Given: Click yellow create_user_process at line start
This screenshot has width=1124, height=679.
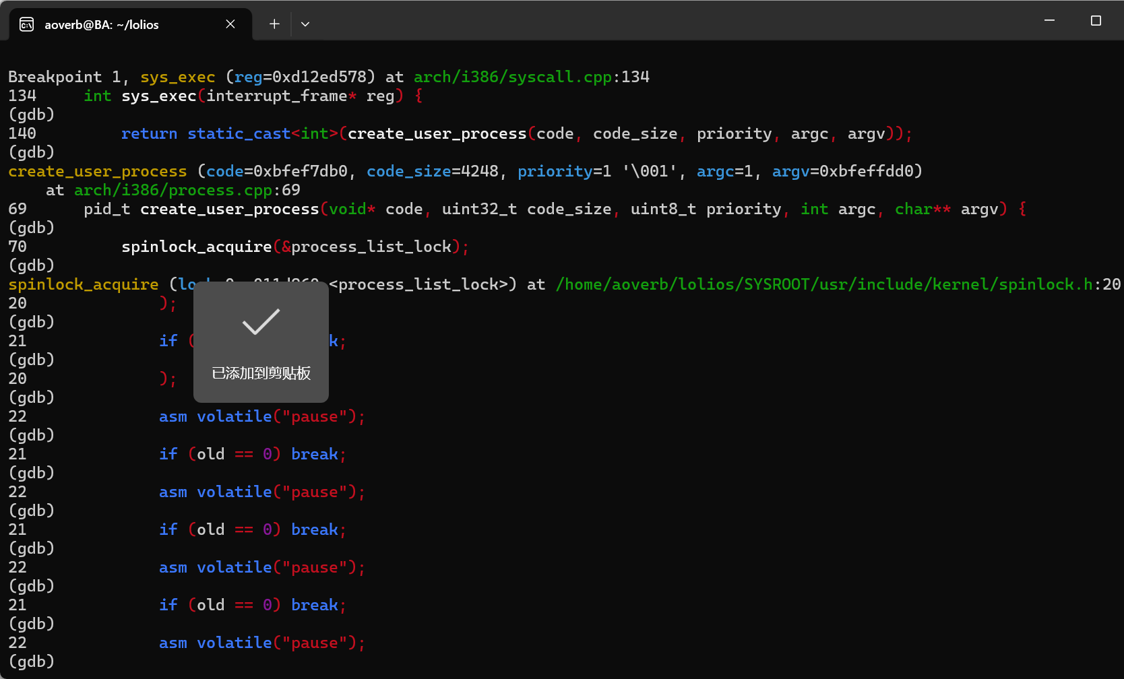Looking at the screenshot, I should [97, 171].
